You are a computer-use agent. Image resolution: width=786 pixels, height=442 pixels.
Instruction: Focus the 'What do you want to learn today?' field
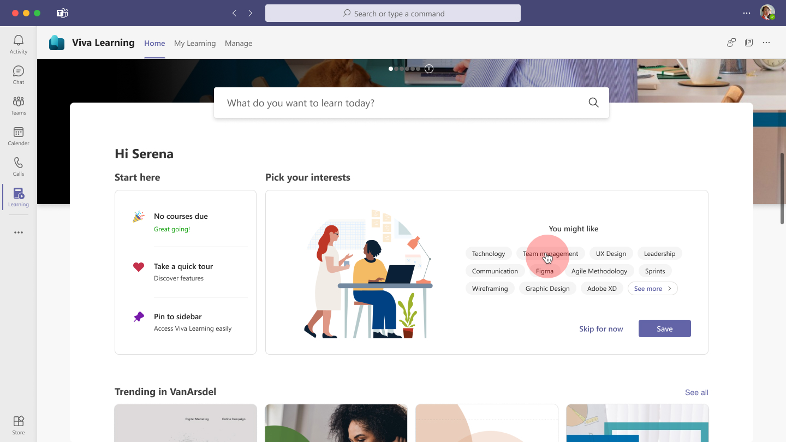pyautogui.click(x=412, y=103)
